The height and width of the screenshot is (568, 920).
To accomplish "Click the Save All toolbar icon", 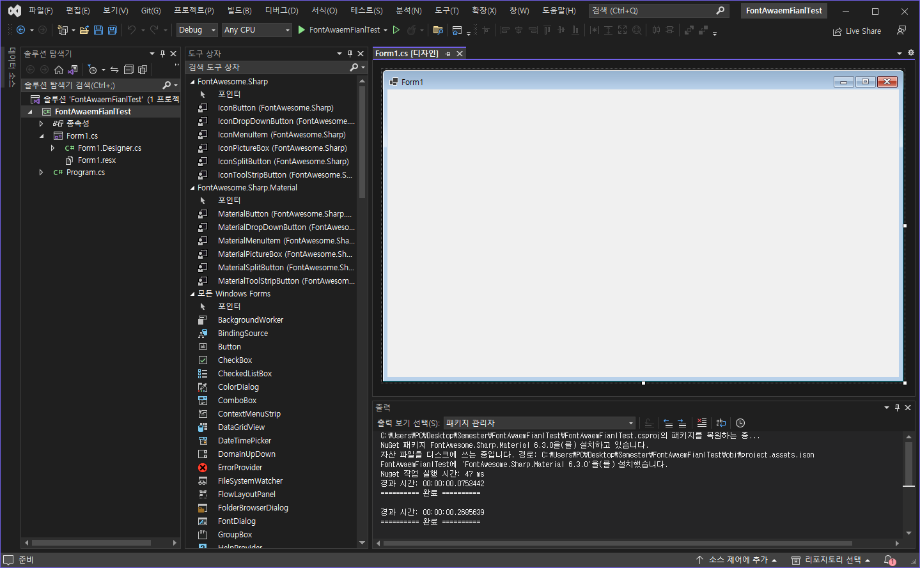I will (x=113, y=30).
